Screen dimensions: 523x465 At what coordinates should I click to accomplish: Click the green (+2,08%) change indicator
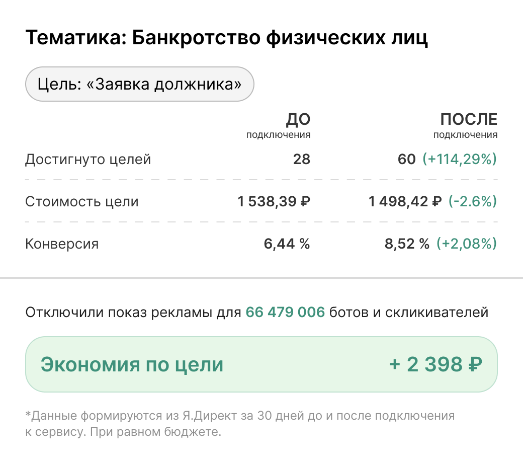pos(466,244)
